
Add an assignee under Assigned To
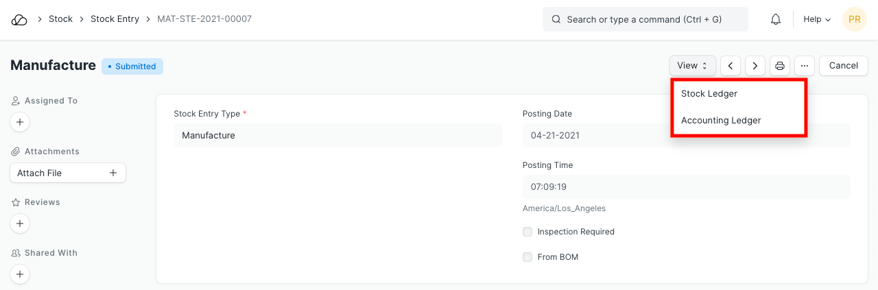(x=20, y=123)
